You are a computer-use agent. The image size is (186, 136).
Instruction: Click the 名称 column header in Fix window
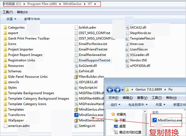click(x=155, y=112)
